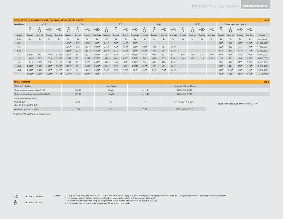Click footnote 'based on 50% uncertainty of measurement'

coord(31,114)
